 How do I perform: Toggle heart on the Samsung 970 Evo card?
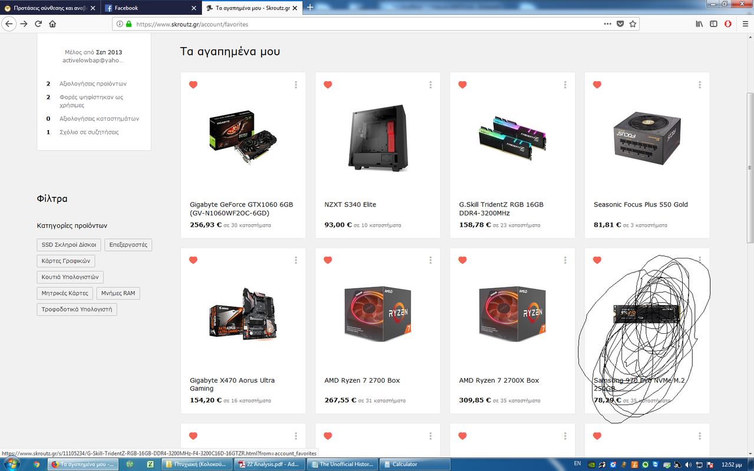pos(597,260)
